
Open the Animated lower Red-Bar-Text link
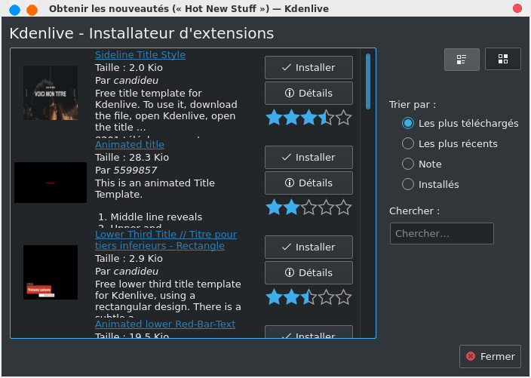click(165, 324)
